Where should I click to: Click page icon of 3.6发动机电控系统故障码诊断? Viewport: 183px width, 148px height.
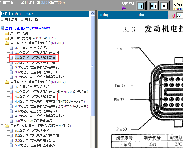[11, 72]
